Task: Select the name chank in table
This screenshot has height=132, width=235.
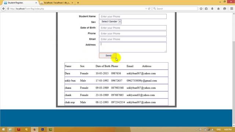Action: coord(68,95)
